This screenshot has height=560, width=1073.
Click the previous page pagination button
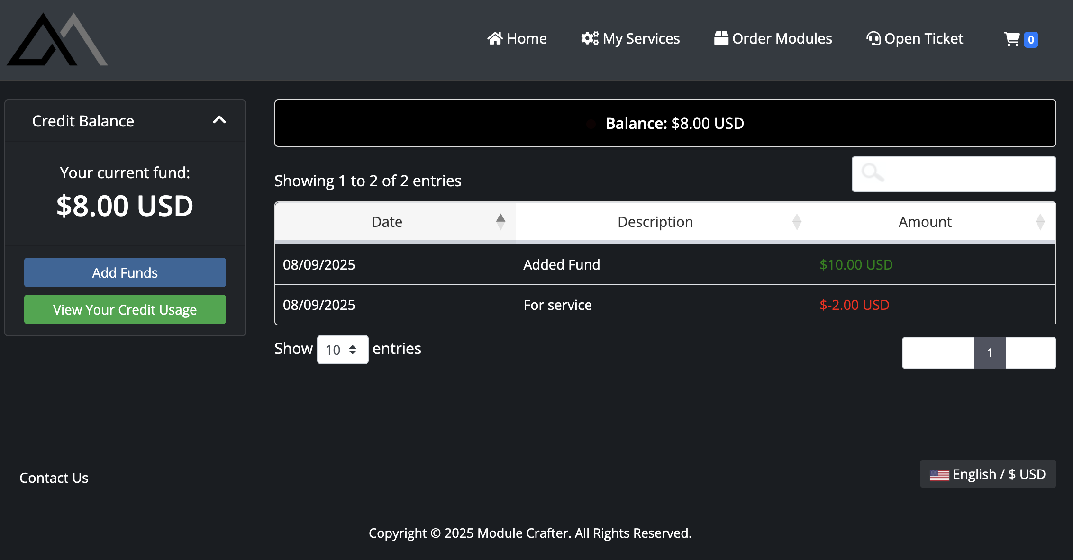click(x=938, y=353)
